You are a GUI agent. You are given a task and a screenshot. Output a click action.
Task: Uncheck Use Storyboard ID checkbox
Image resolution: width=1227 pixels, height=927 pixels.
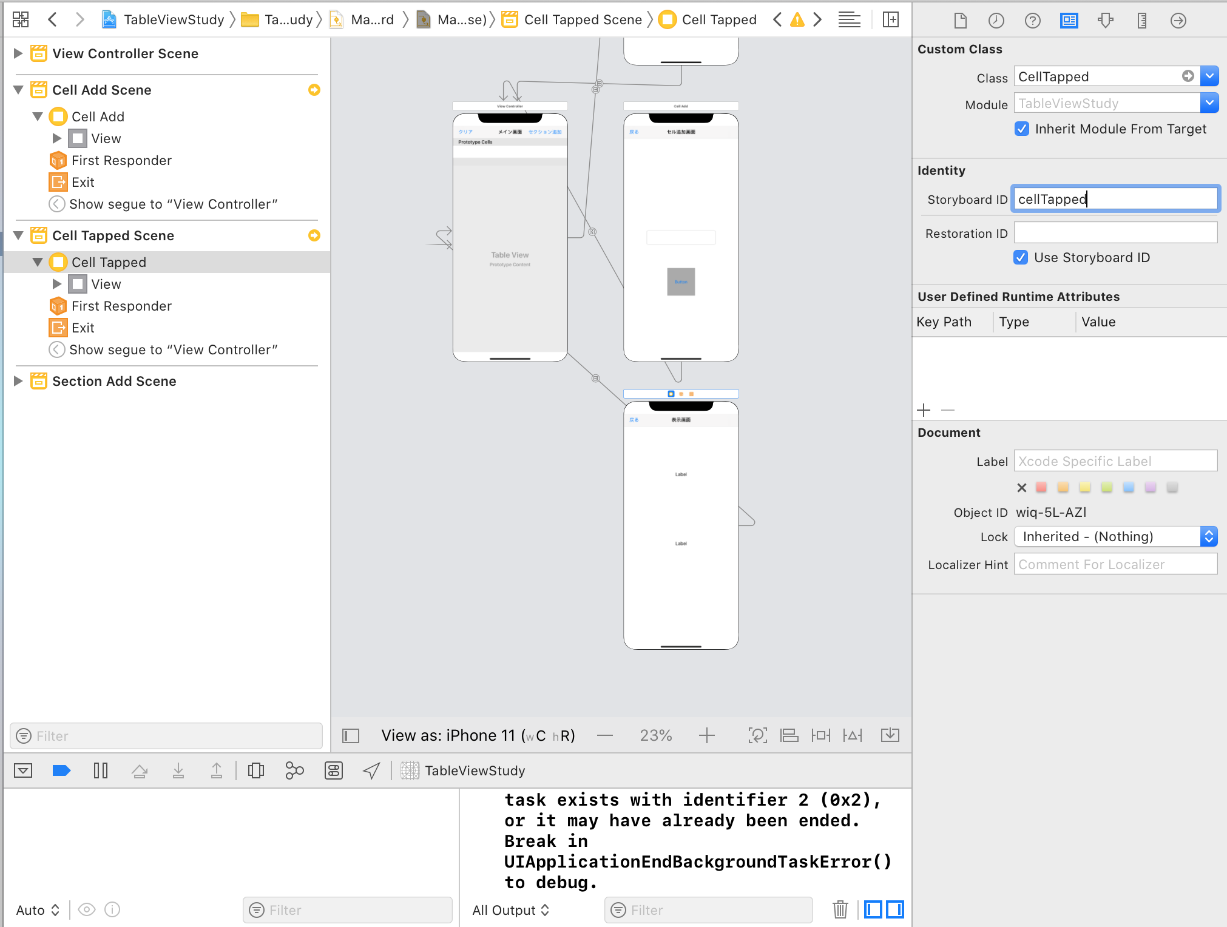pyautogui.click(x=1021, y=257)
